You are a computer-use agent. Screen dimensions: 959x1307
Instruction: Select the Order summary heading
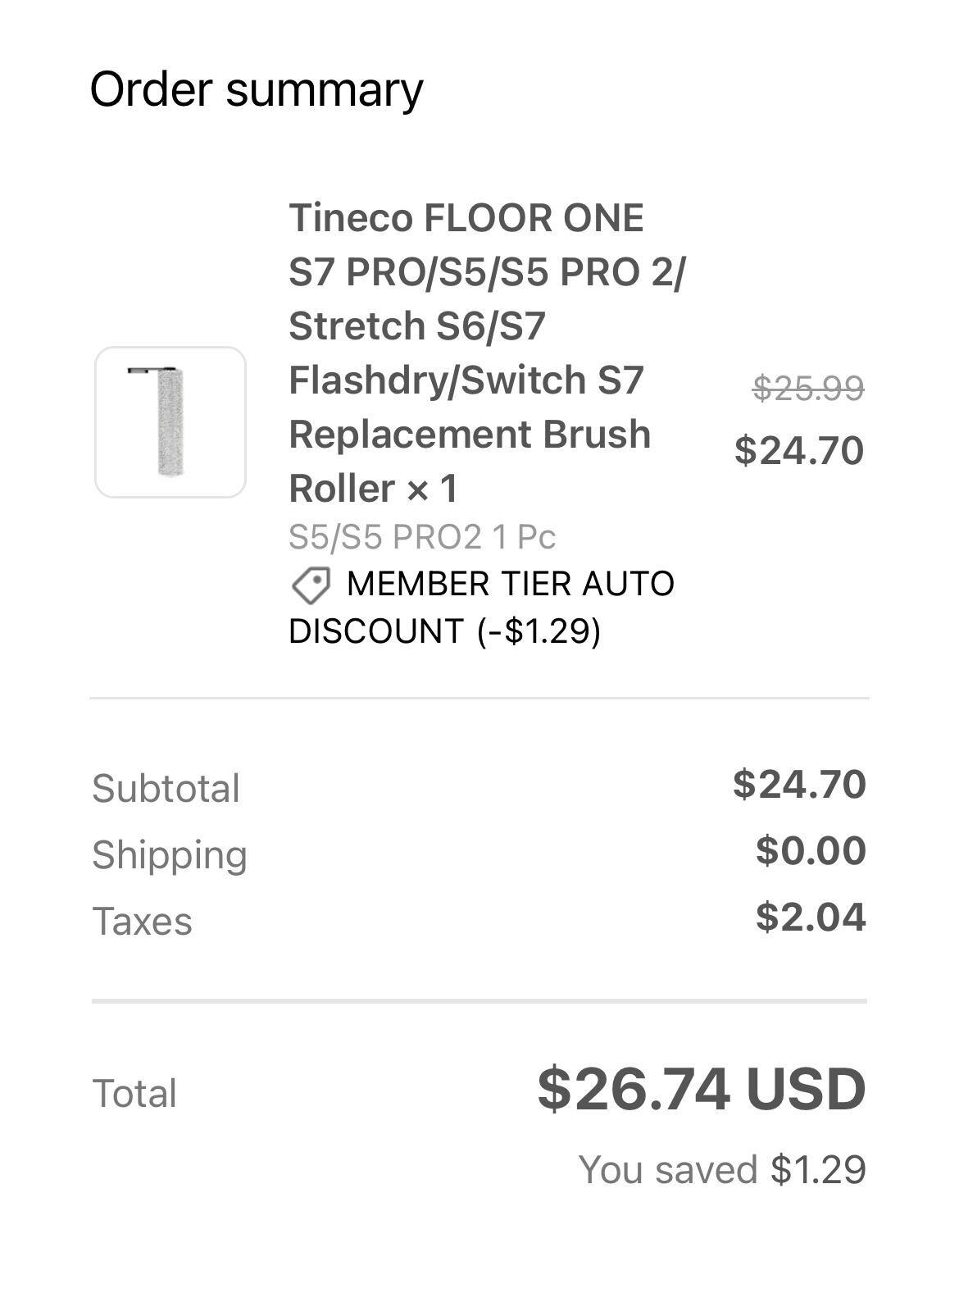pos(257,89)
